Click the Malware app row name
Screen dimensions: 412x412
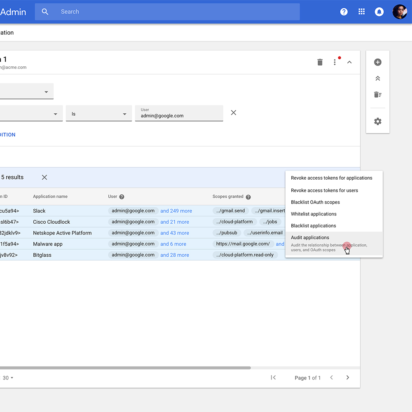48,244
